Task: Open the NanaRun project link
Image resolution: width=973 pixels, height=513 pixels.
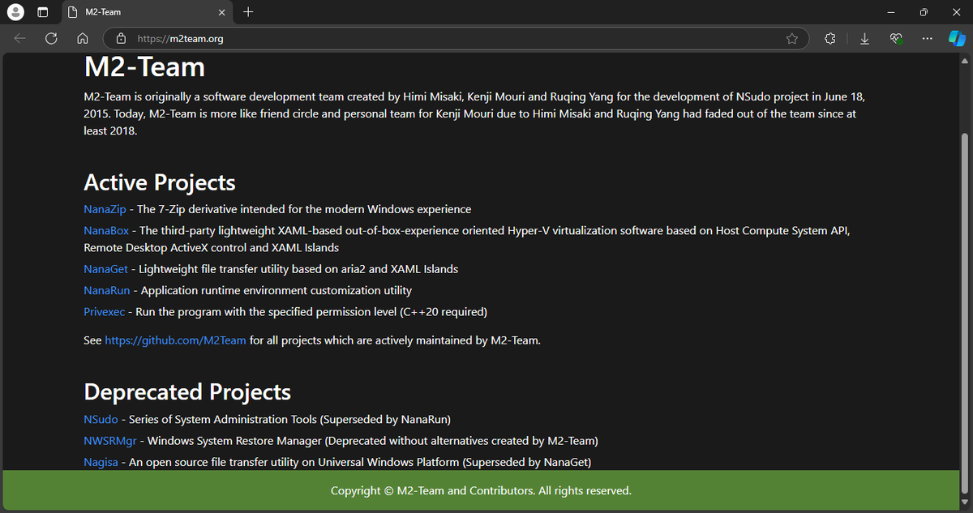Action: click(x=107, y=290)
